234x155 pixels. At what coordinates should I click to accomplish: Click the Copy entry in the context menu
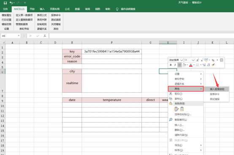(x=186, y=99)
